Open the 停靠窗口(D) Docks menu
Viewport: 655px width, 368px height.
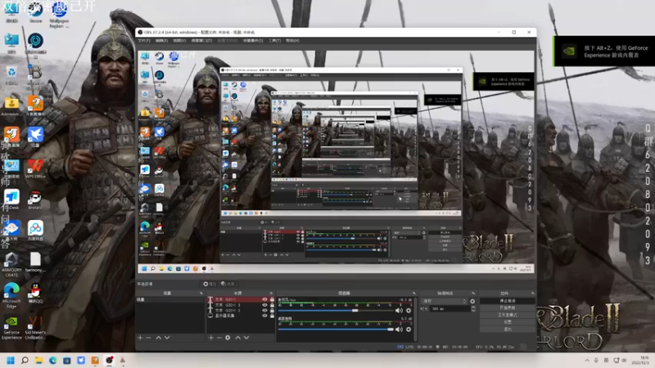tap(201, 41)
